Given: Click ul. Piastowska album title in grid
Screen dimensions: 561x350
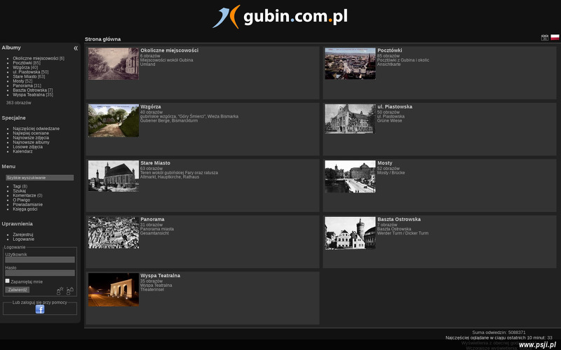Looking at the screenshot, I should [395, 107].
